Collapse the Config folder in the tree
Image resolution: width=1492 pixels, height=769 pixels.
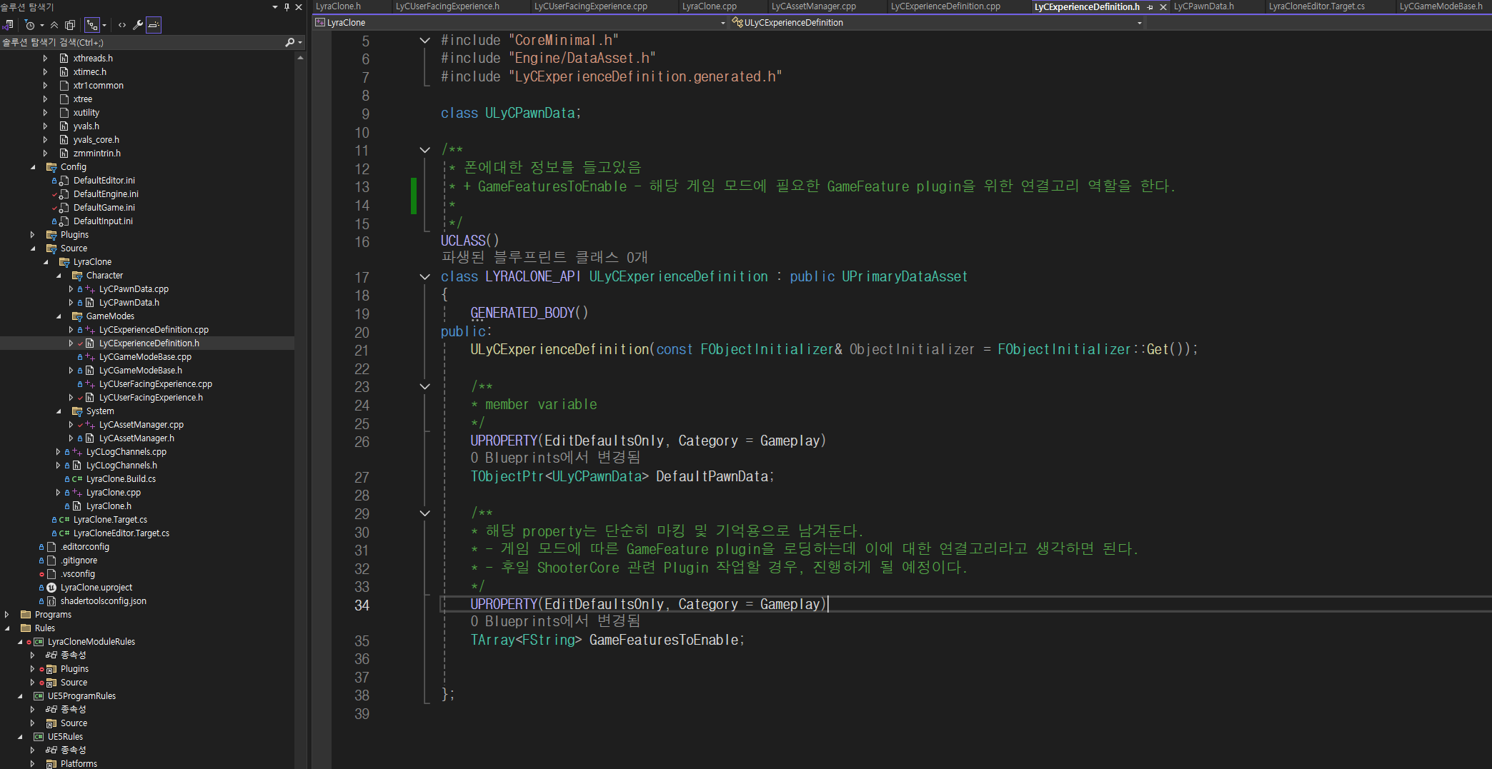(x=33, y=167)
